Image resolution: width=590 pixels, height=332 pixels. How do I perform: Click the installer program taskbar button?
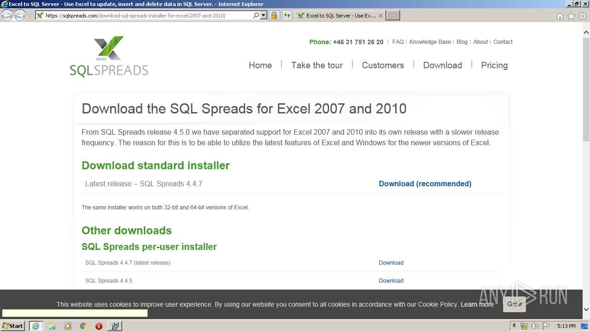click(x=115, y=326)
